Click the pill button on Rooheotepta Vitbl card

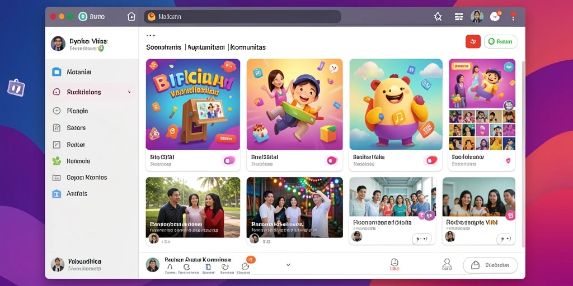pyautogui.click(x=506, y=239)
